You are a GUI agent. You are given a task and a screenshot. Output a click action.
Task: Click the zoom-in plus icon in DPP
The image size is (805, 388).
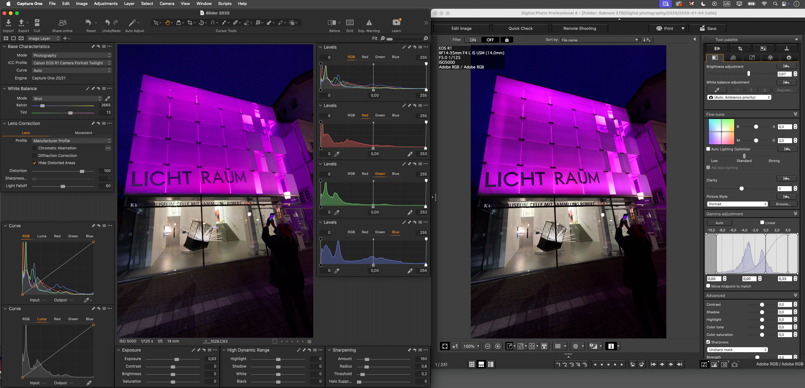[x=498, y=346]
